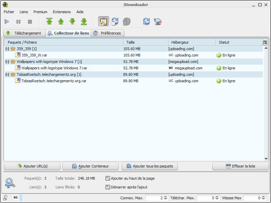Click the scrollbar down arrow in link list
The image size is (271, 203).
click(x=266, y=159)
